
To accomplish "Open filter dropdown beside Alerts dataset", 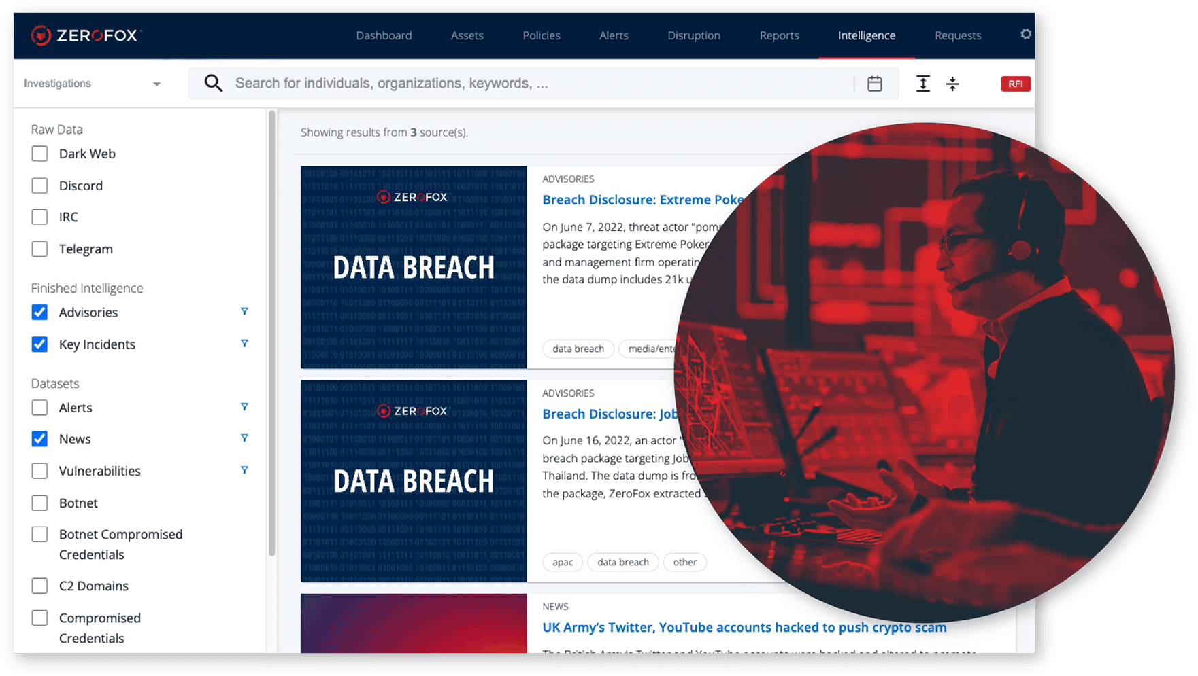I will click(x=244, y=407).
